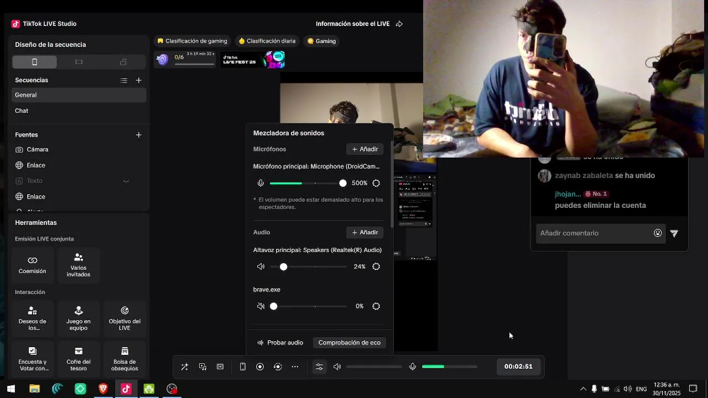The height and width of the screenshot is (398, 708).
Task: Click Añadir button next to Audio
Action: click(x=365, y=232)
